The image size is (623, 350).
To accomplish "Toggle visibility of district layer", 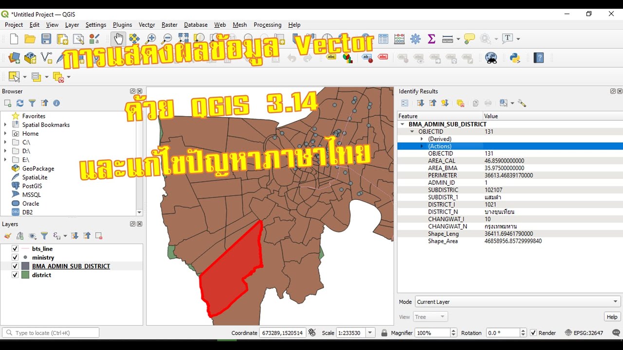I will point(15,275).
